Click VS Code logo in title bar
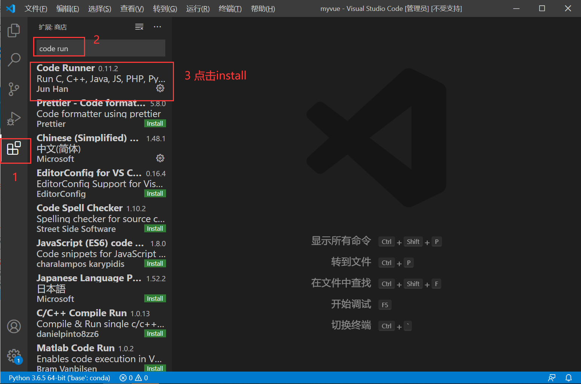Screen dimensions: 581x384 click(11, 8)
